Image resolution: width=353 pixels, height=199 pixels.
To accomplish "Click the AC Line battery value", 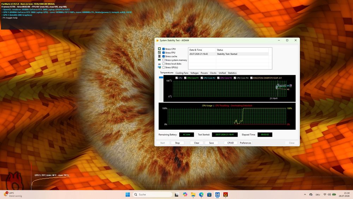I will [186, 135].
